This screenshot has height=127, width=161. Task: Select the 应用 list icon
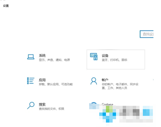click(31, 81)
